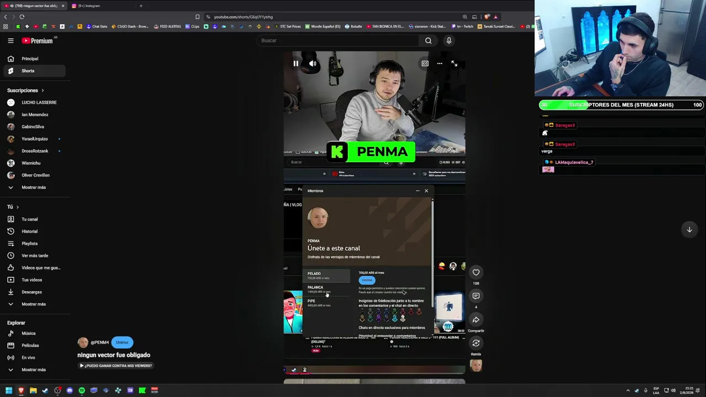The width and height of the screenshot is (706, 397).
Task: Go to the next Short with down arrow
Action: point(689,229)
